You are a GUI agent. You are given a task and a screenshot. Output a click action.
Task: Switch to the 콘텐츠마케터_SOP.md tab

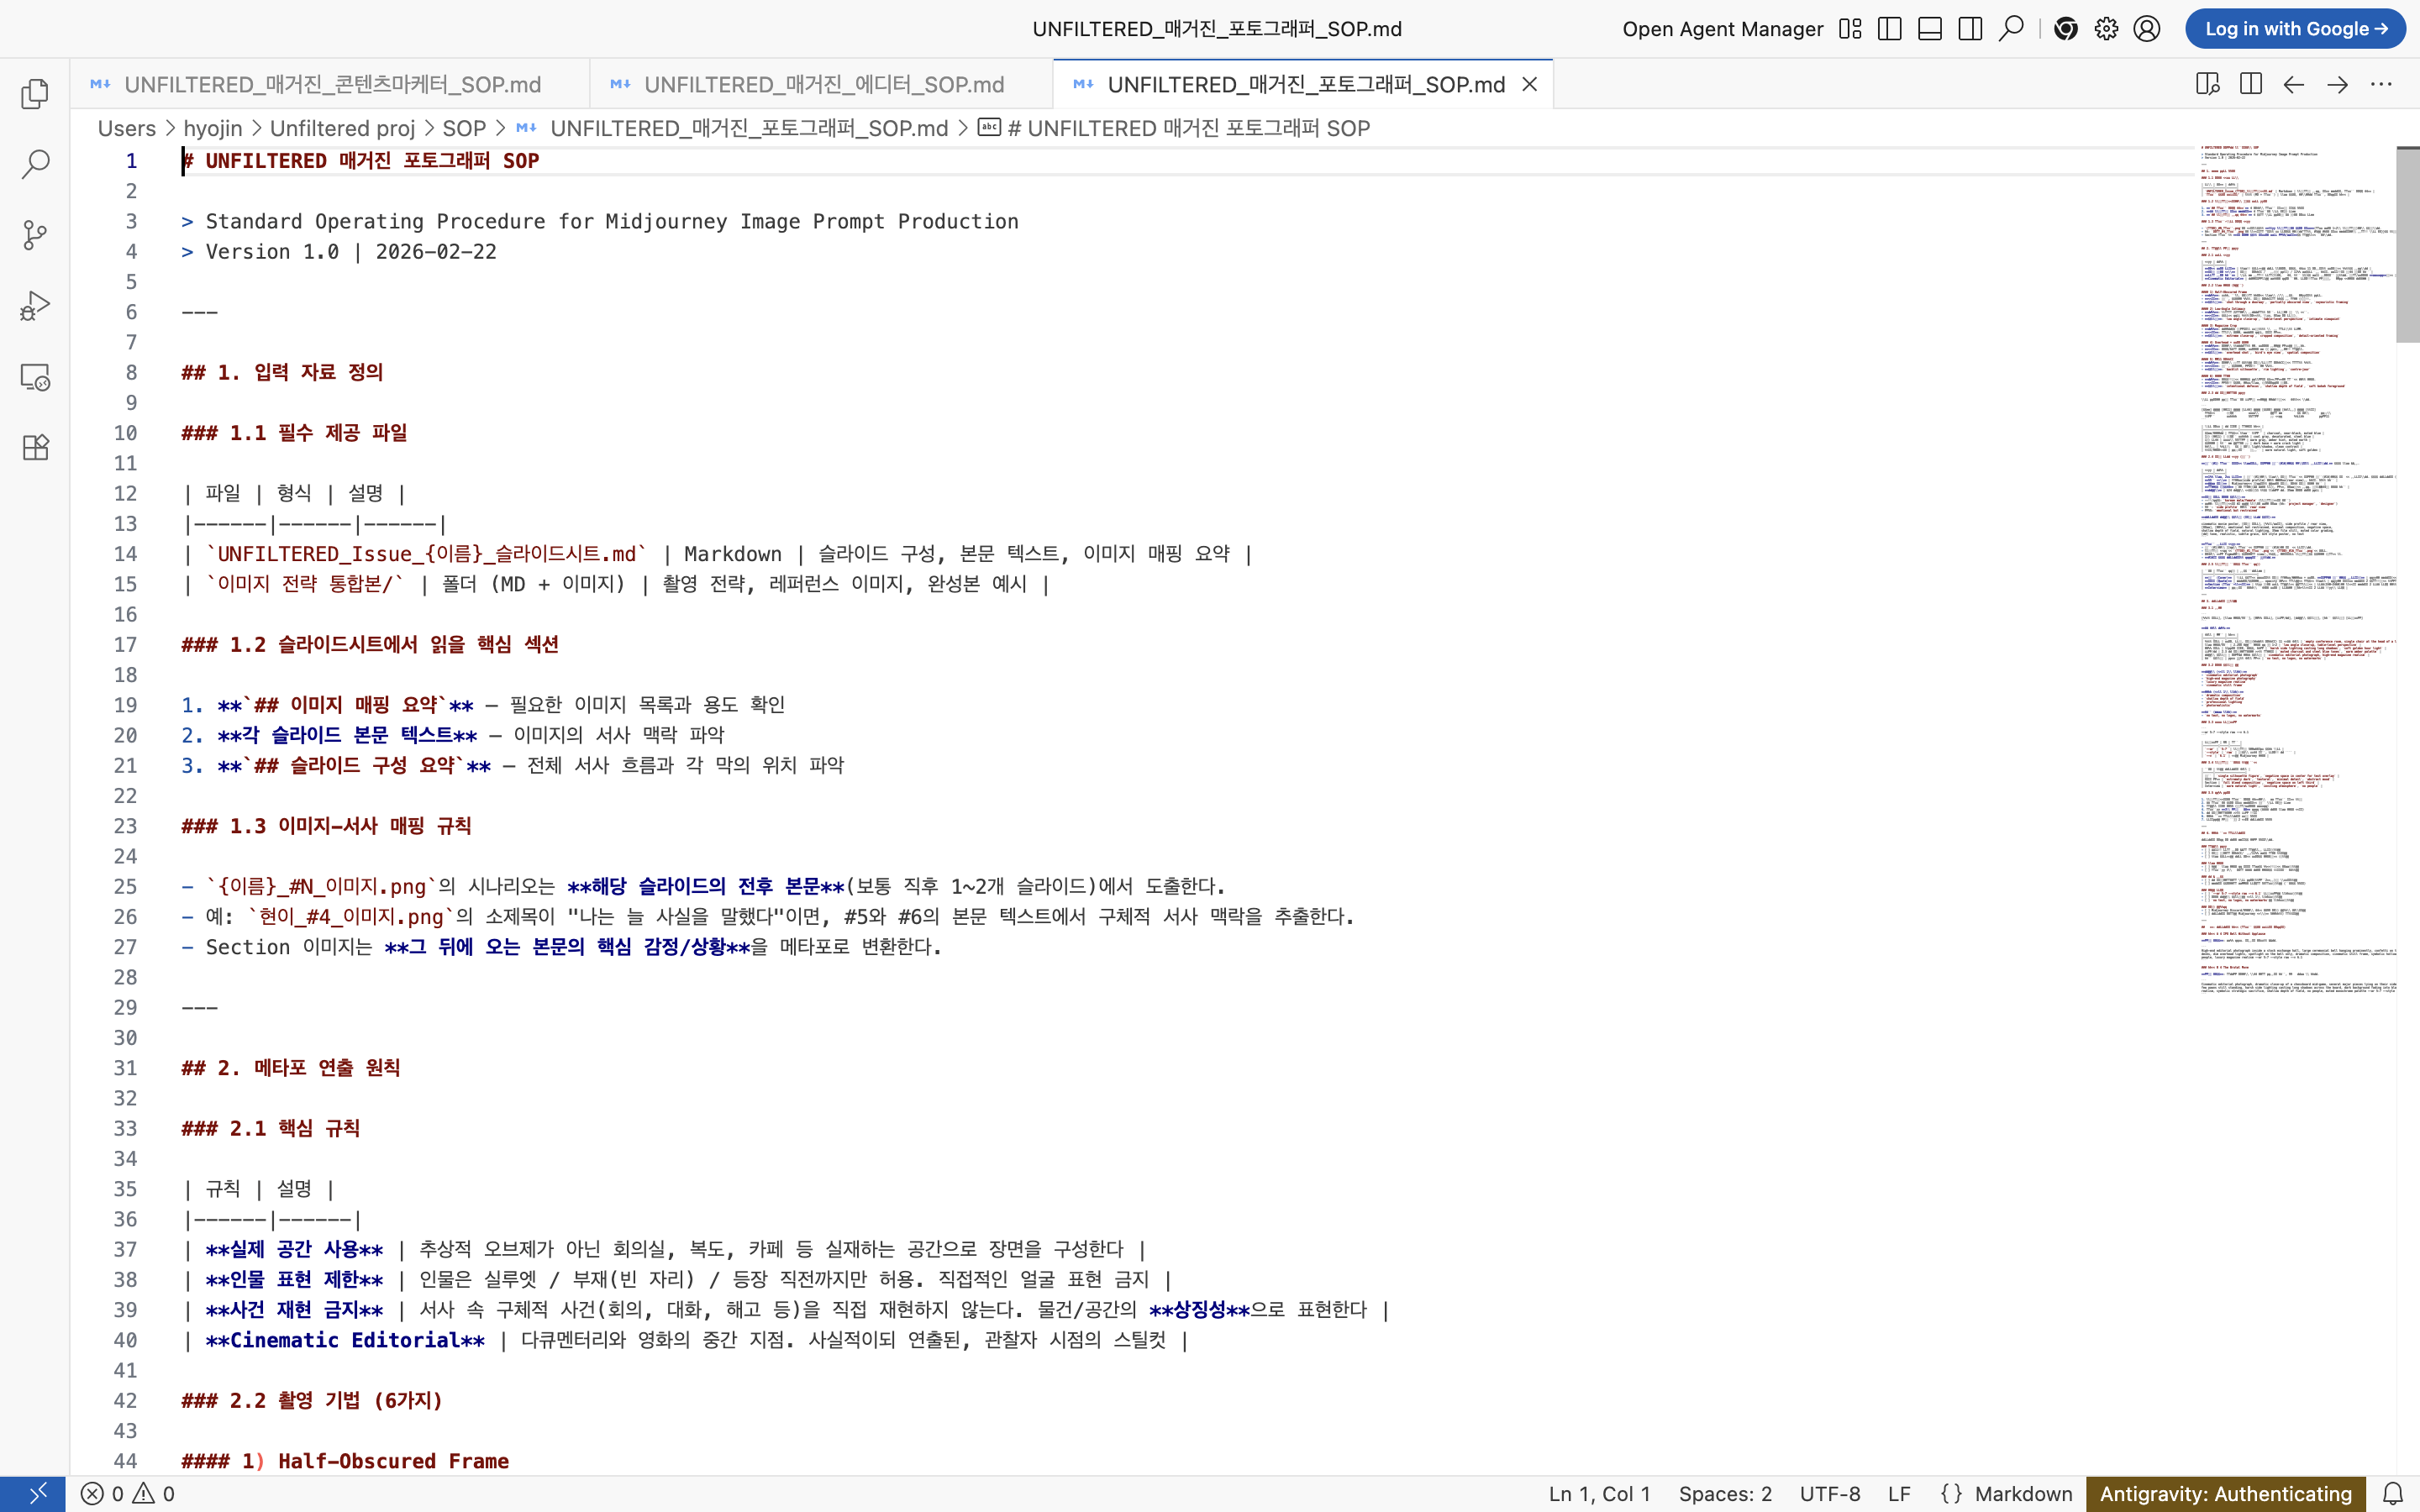click(x=332, y=84)
